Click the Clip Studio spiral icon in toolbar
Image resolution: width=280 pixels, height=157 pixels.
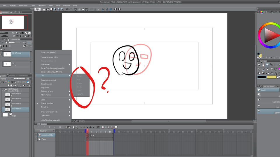38,9
